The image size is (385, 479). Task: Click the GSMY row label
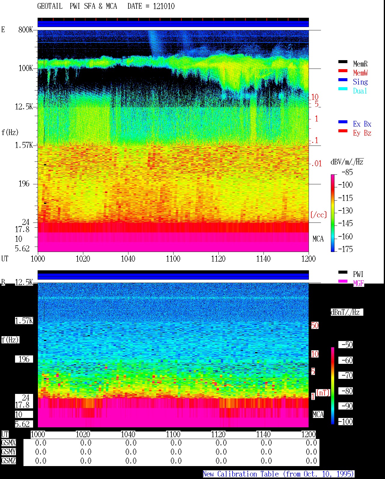tap(8, 452)
